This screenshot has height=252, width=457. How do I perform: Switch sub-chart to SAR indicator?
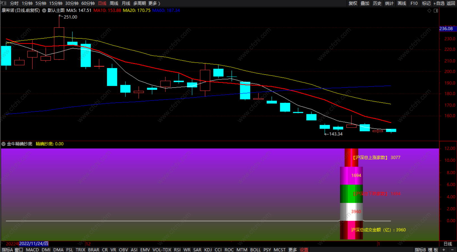[197, 249]
